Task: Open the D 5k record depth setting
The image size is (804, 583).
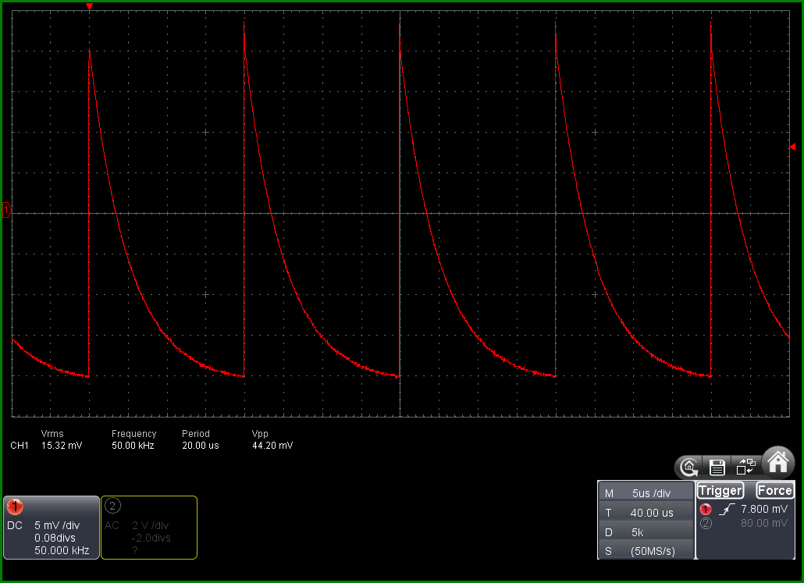Action: coord(646,531)
